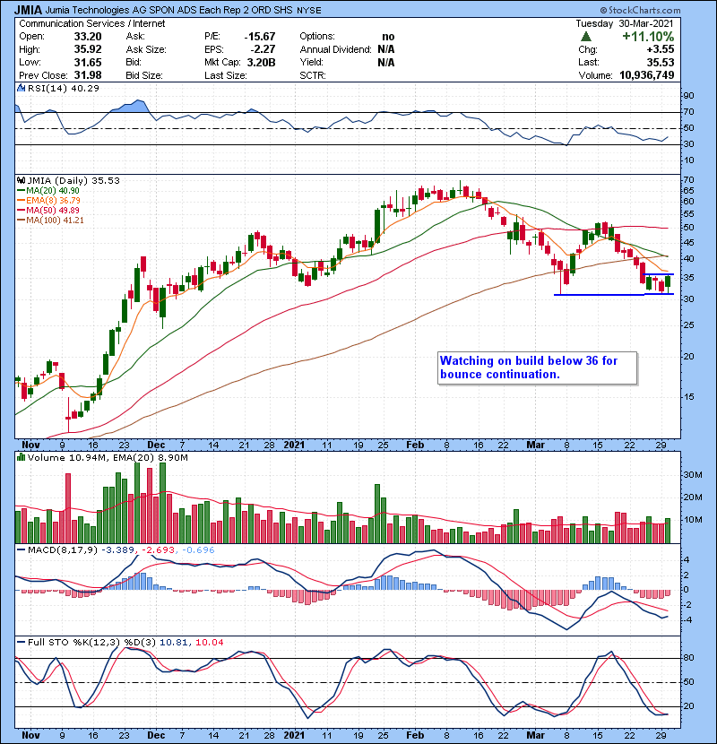Click the Volume figure 10,936,749
This screenshot has width=717, height=744.
pos(647,75)
